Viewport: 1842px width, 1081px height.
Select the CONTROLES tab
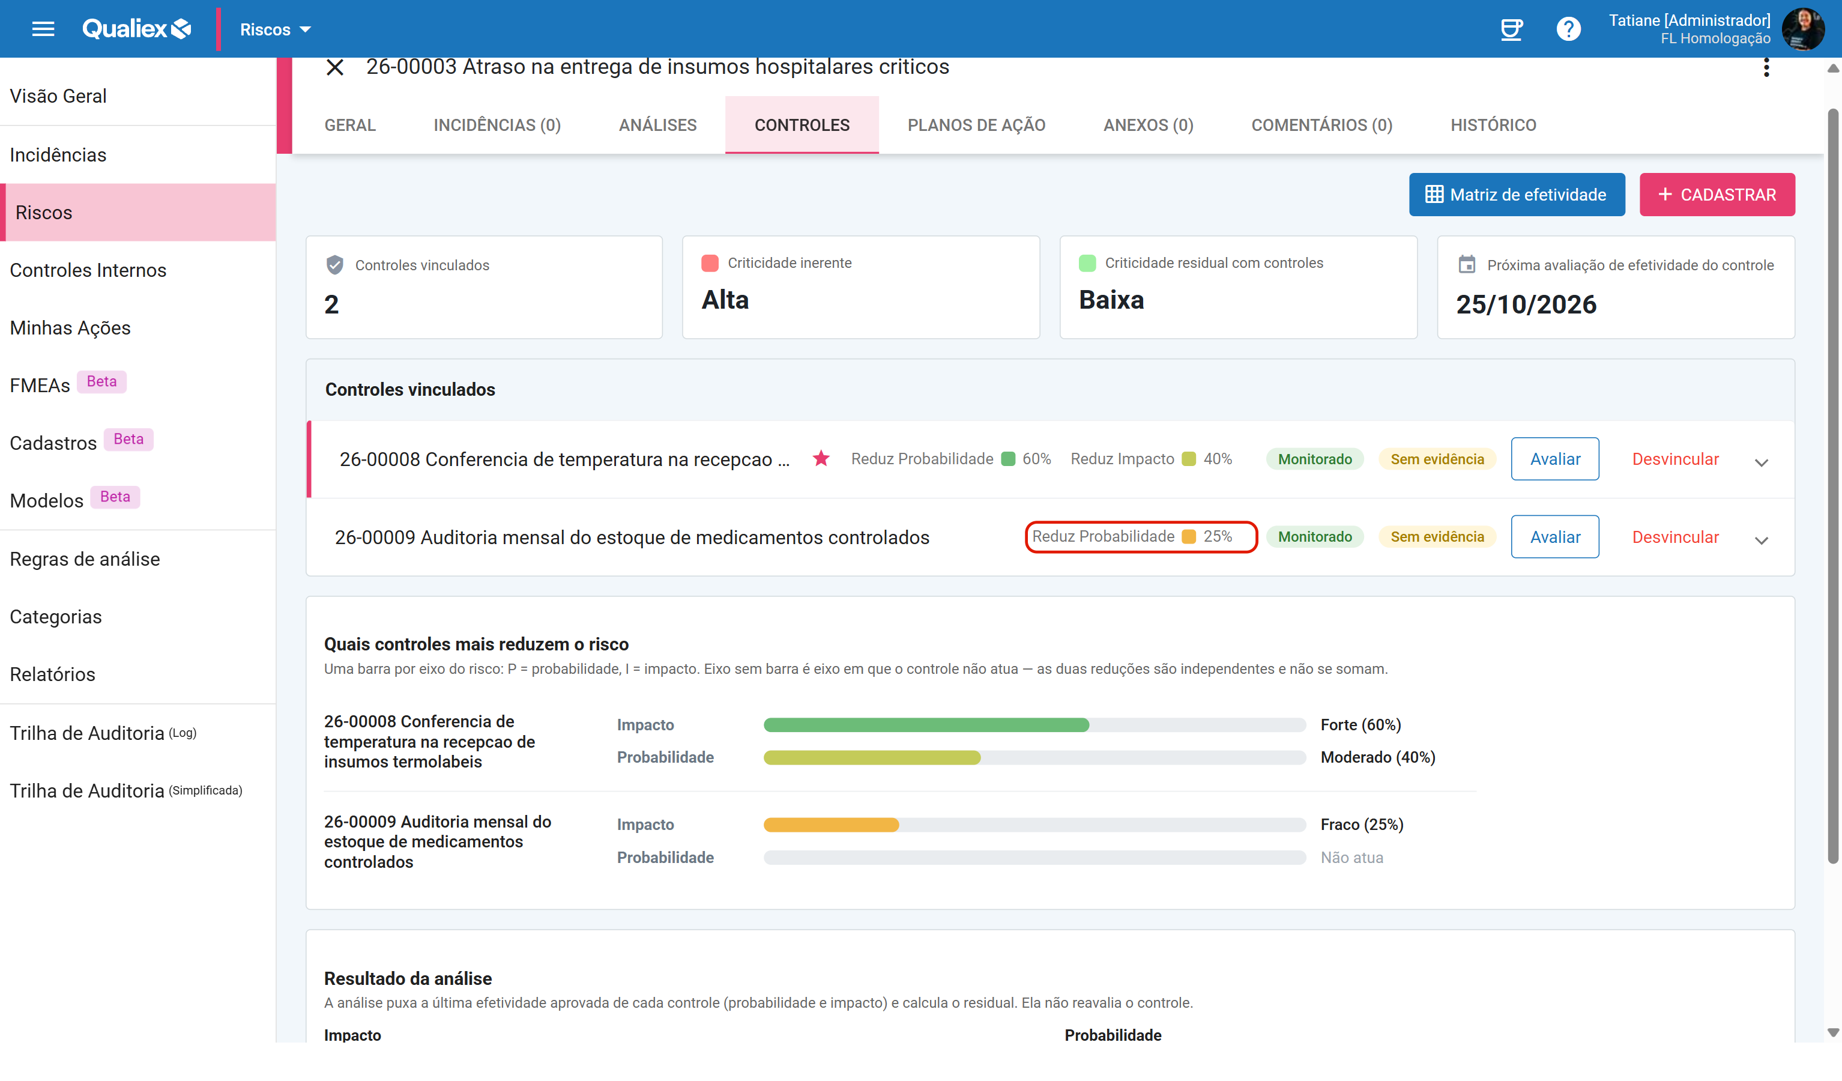point(802,125)
